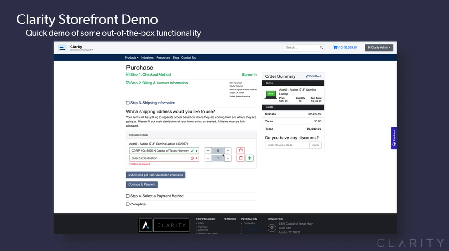
Task: Open the Contact Us nav item
Action: pos(189,57)
